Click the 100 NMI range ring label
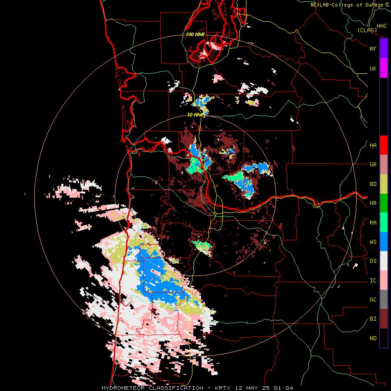The height and width of the screenshot is (391, 391). pos(195,34)
